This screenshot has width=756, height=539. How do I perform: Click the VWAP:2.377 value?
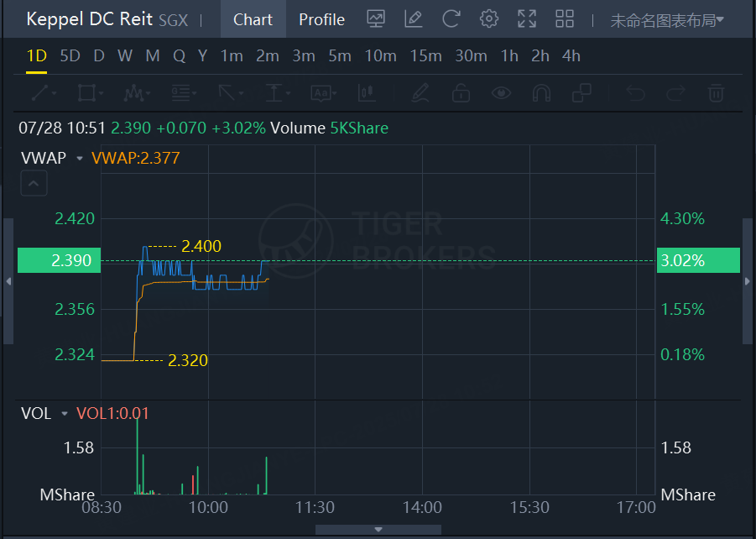[135, 159]
